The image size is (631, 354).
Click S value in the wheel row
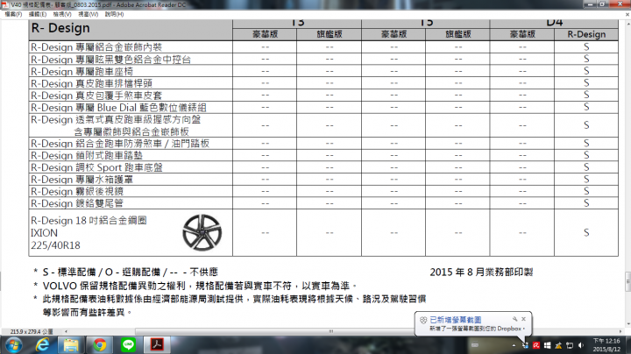[x=586, y=232]
